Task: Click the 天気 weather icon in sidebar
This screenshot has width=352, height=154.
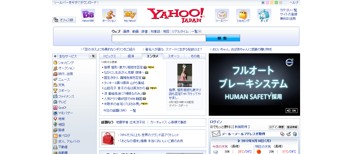Action: tap(55, 85)
